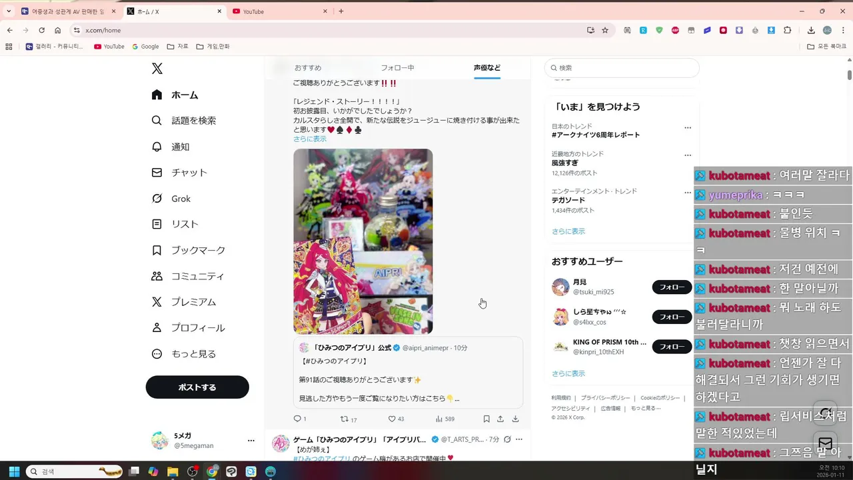Click the download icon on the post

pos(515,419)
